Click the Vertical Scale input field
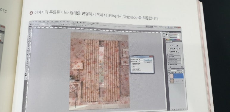 141,61
